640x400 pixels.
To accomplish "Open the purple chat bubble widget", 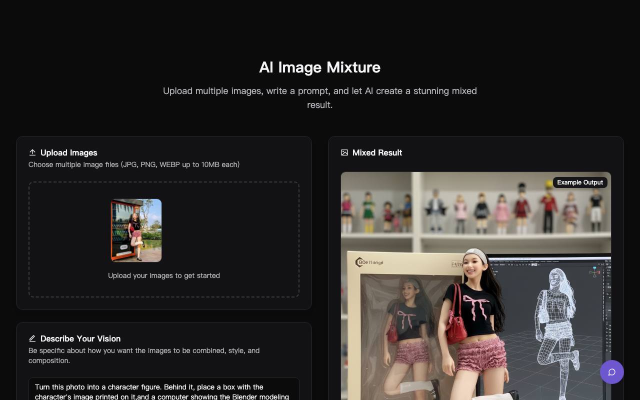I will (x=612, y=372).
